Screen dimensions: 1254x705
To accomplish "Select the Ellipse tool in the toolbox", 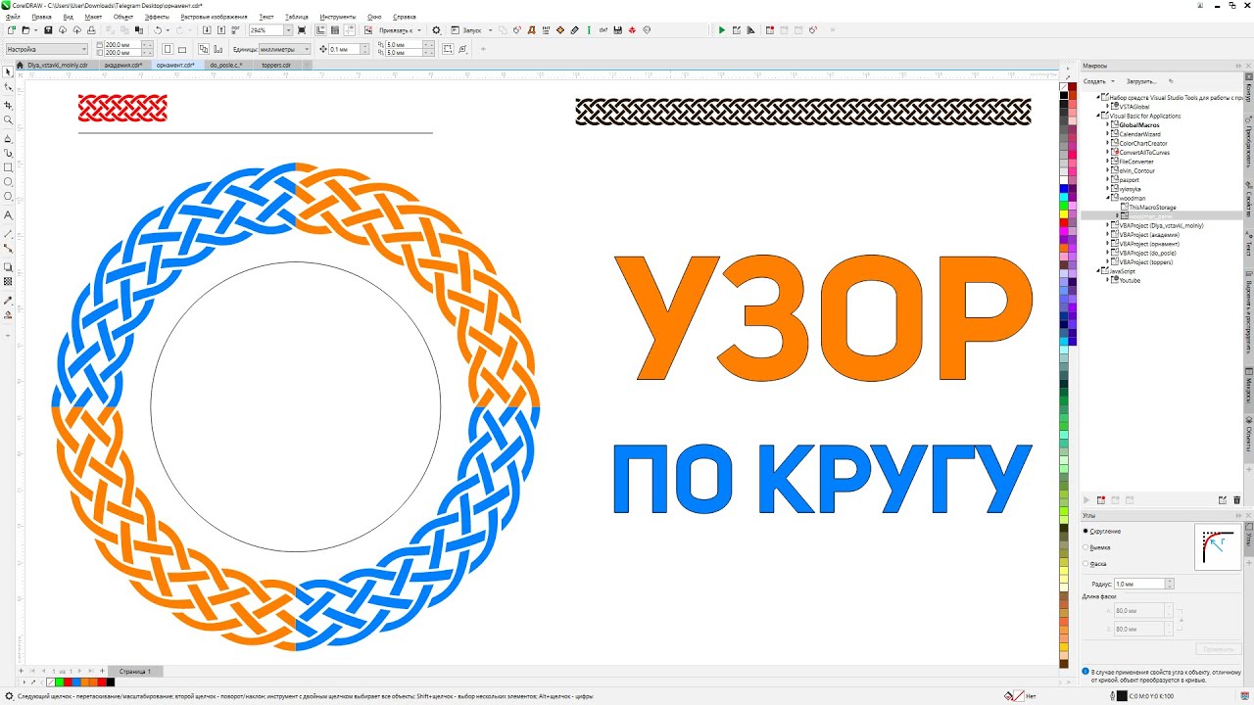I will 9,181.
